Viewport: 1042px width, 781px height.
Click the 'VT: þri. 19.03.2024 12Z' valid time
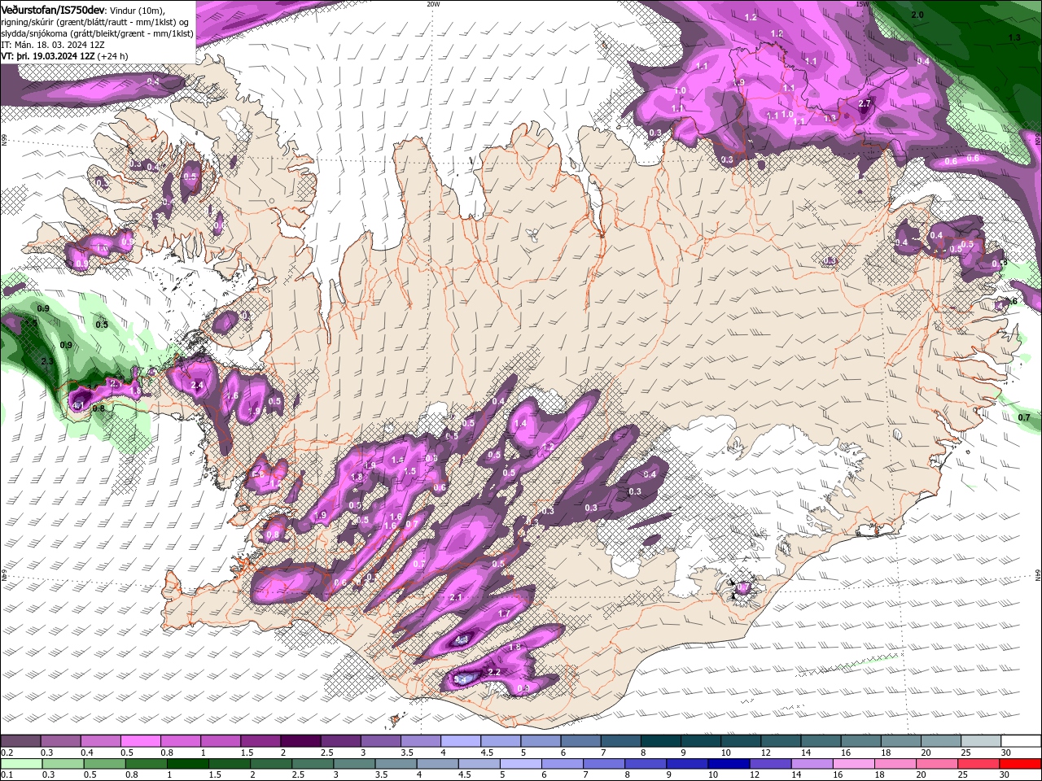48,56
